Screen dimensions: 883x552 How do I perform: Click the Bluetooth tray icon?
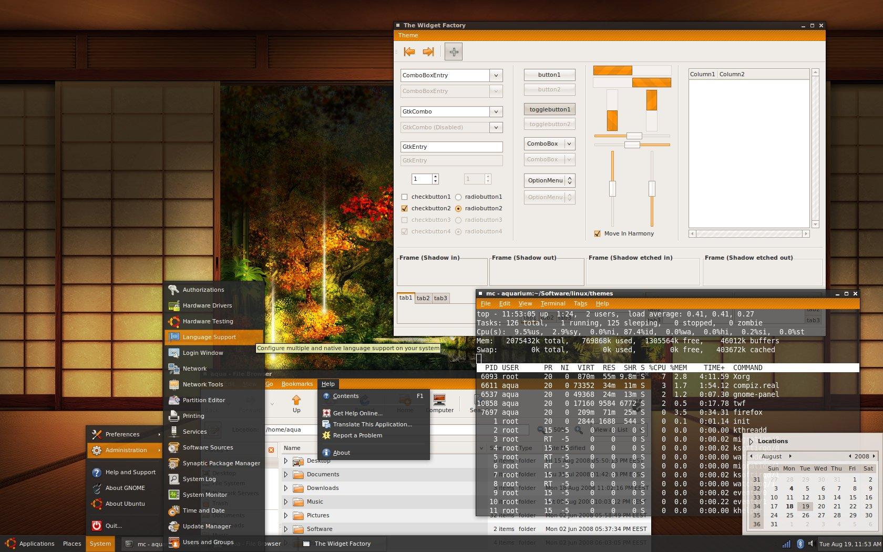[x=800, y=544]
